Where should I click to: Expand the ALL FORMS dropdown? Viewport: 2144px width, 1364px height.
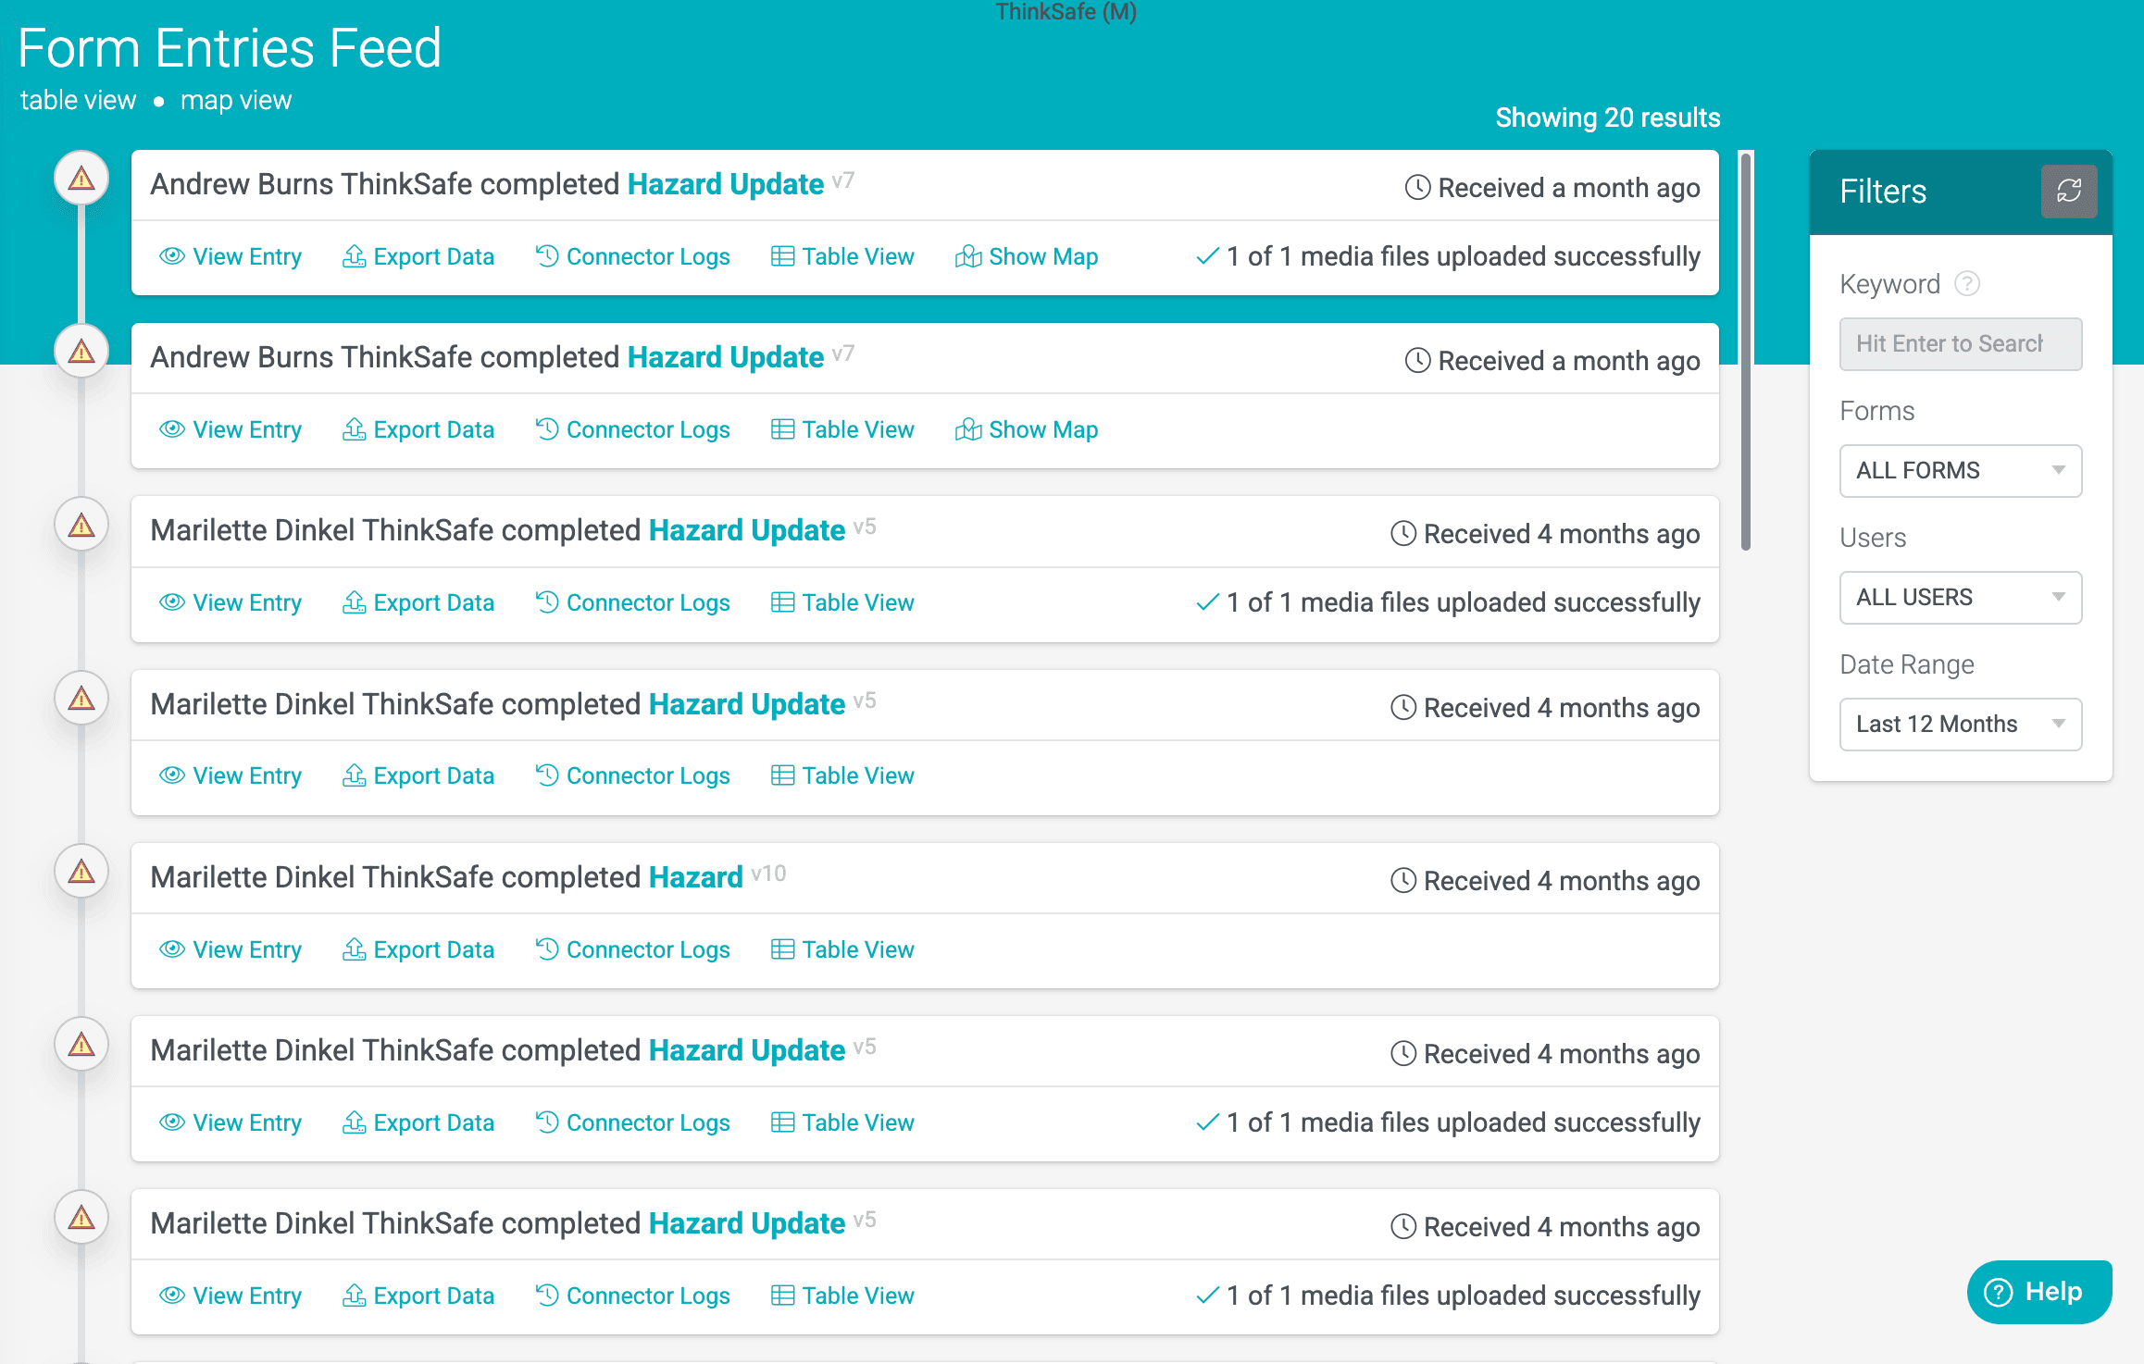point(1960,470)
